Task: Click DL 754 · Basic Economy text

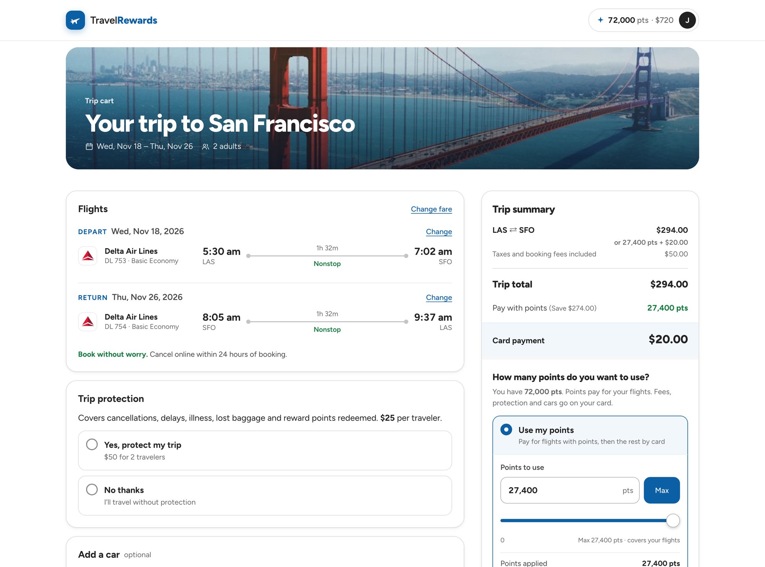Action: click(142, 327)
